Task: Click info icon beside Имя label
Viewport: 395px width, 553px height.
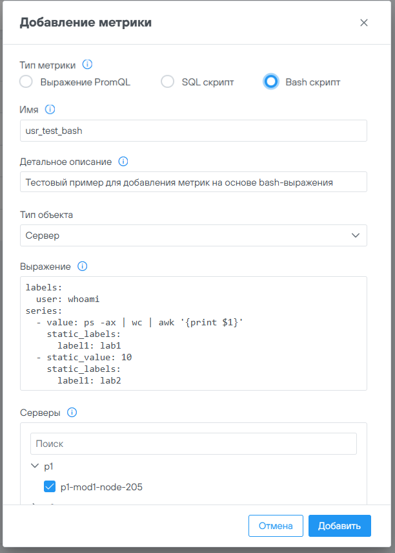Action: [x=50, y=109]
